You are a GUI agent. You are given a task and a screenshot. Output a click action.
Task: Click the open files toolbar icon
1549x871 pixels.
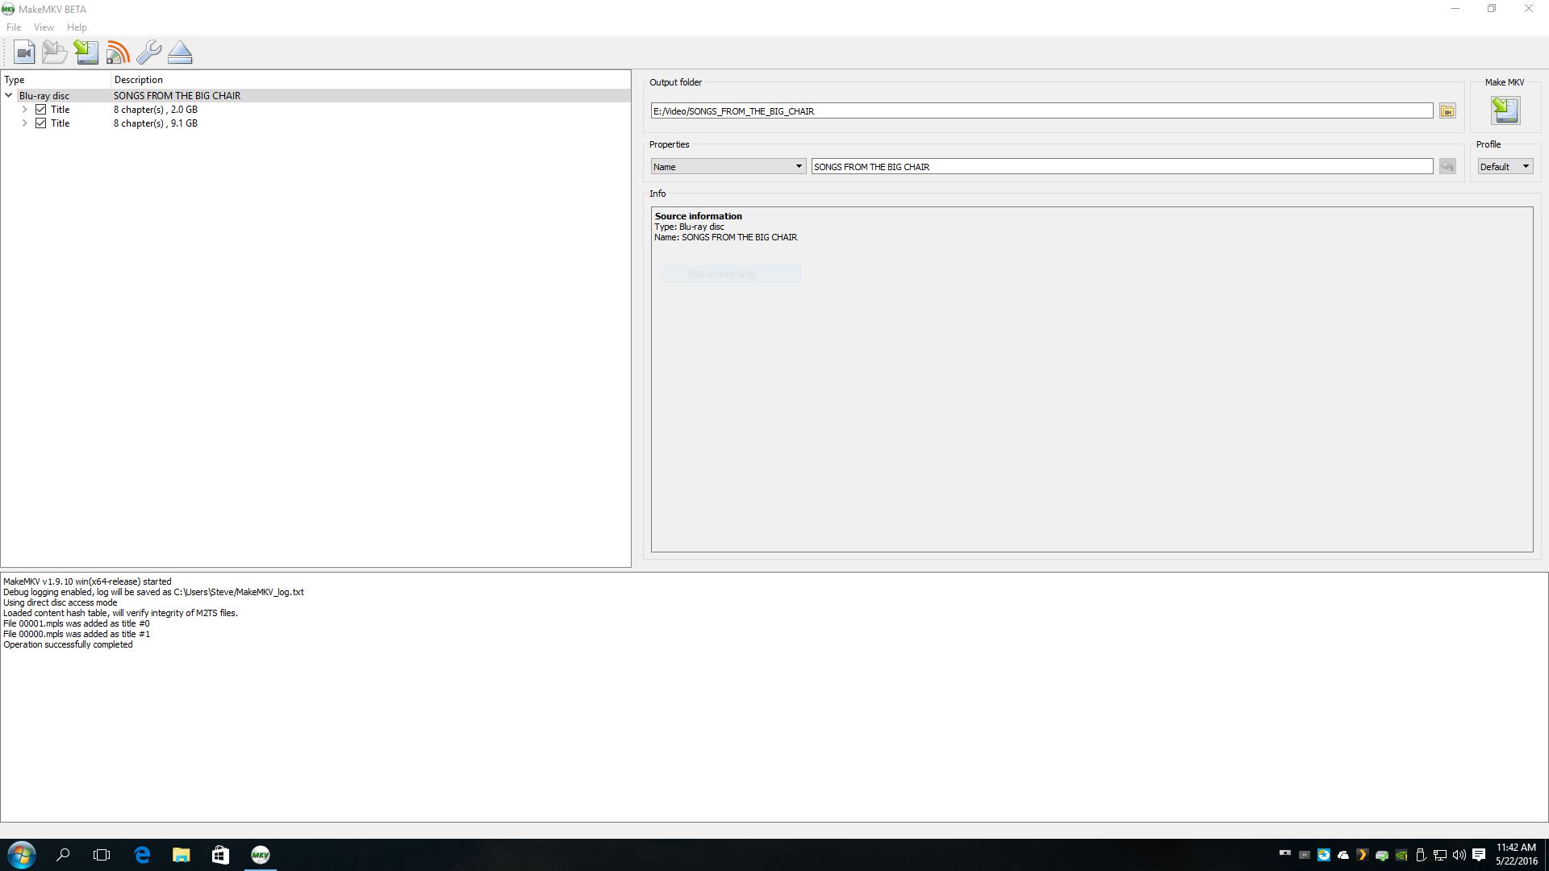coord(55,52)
